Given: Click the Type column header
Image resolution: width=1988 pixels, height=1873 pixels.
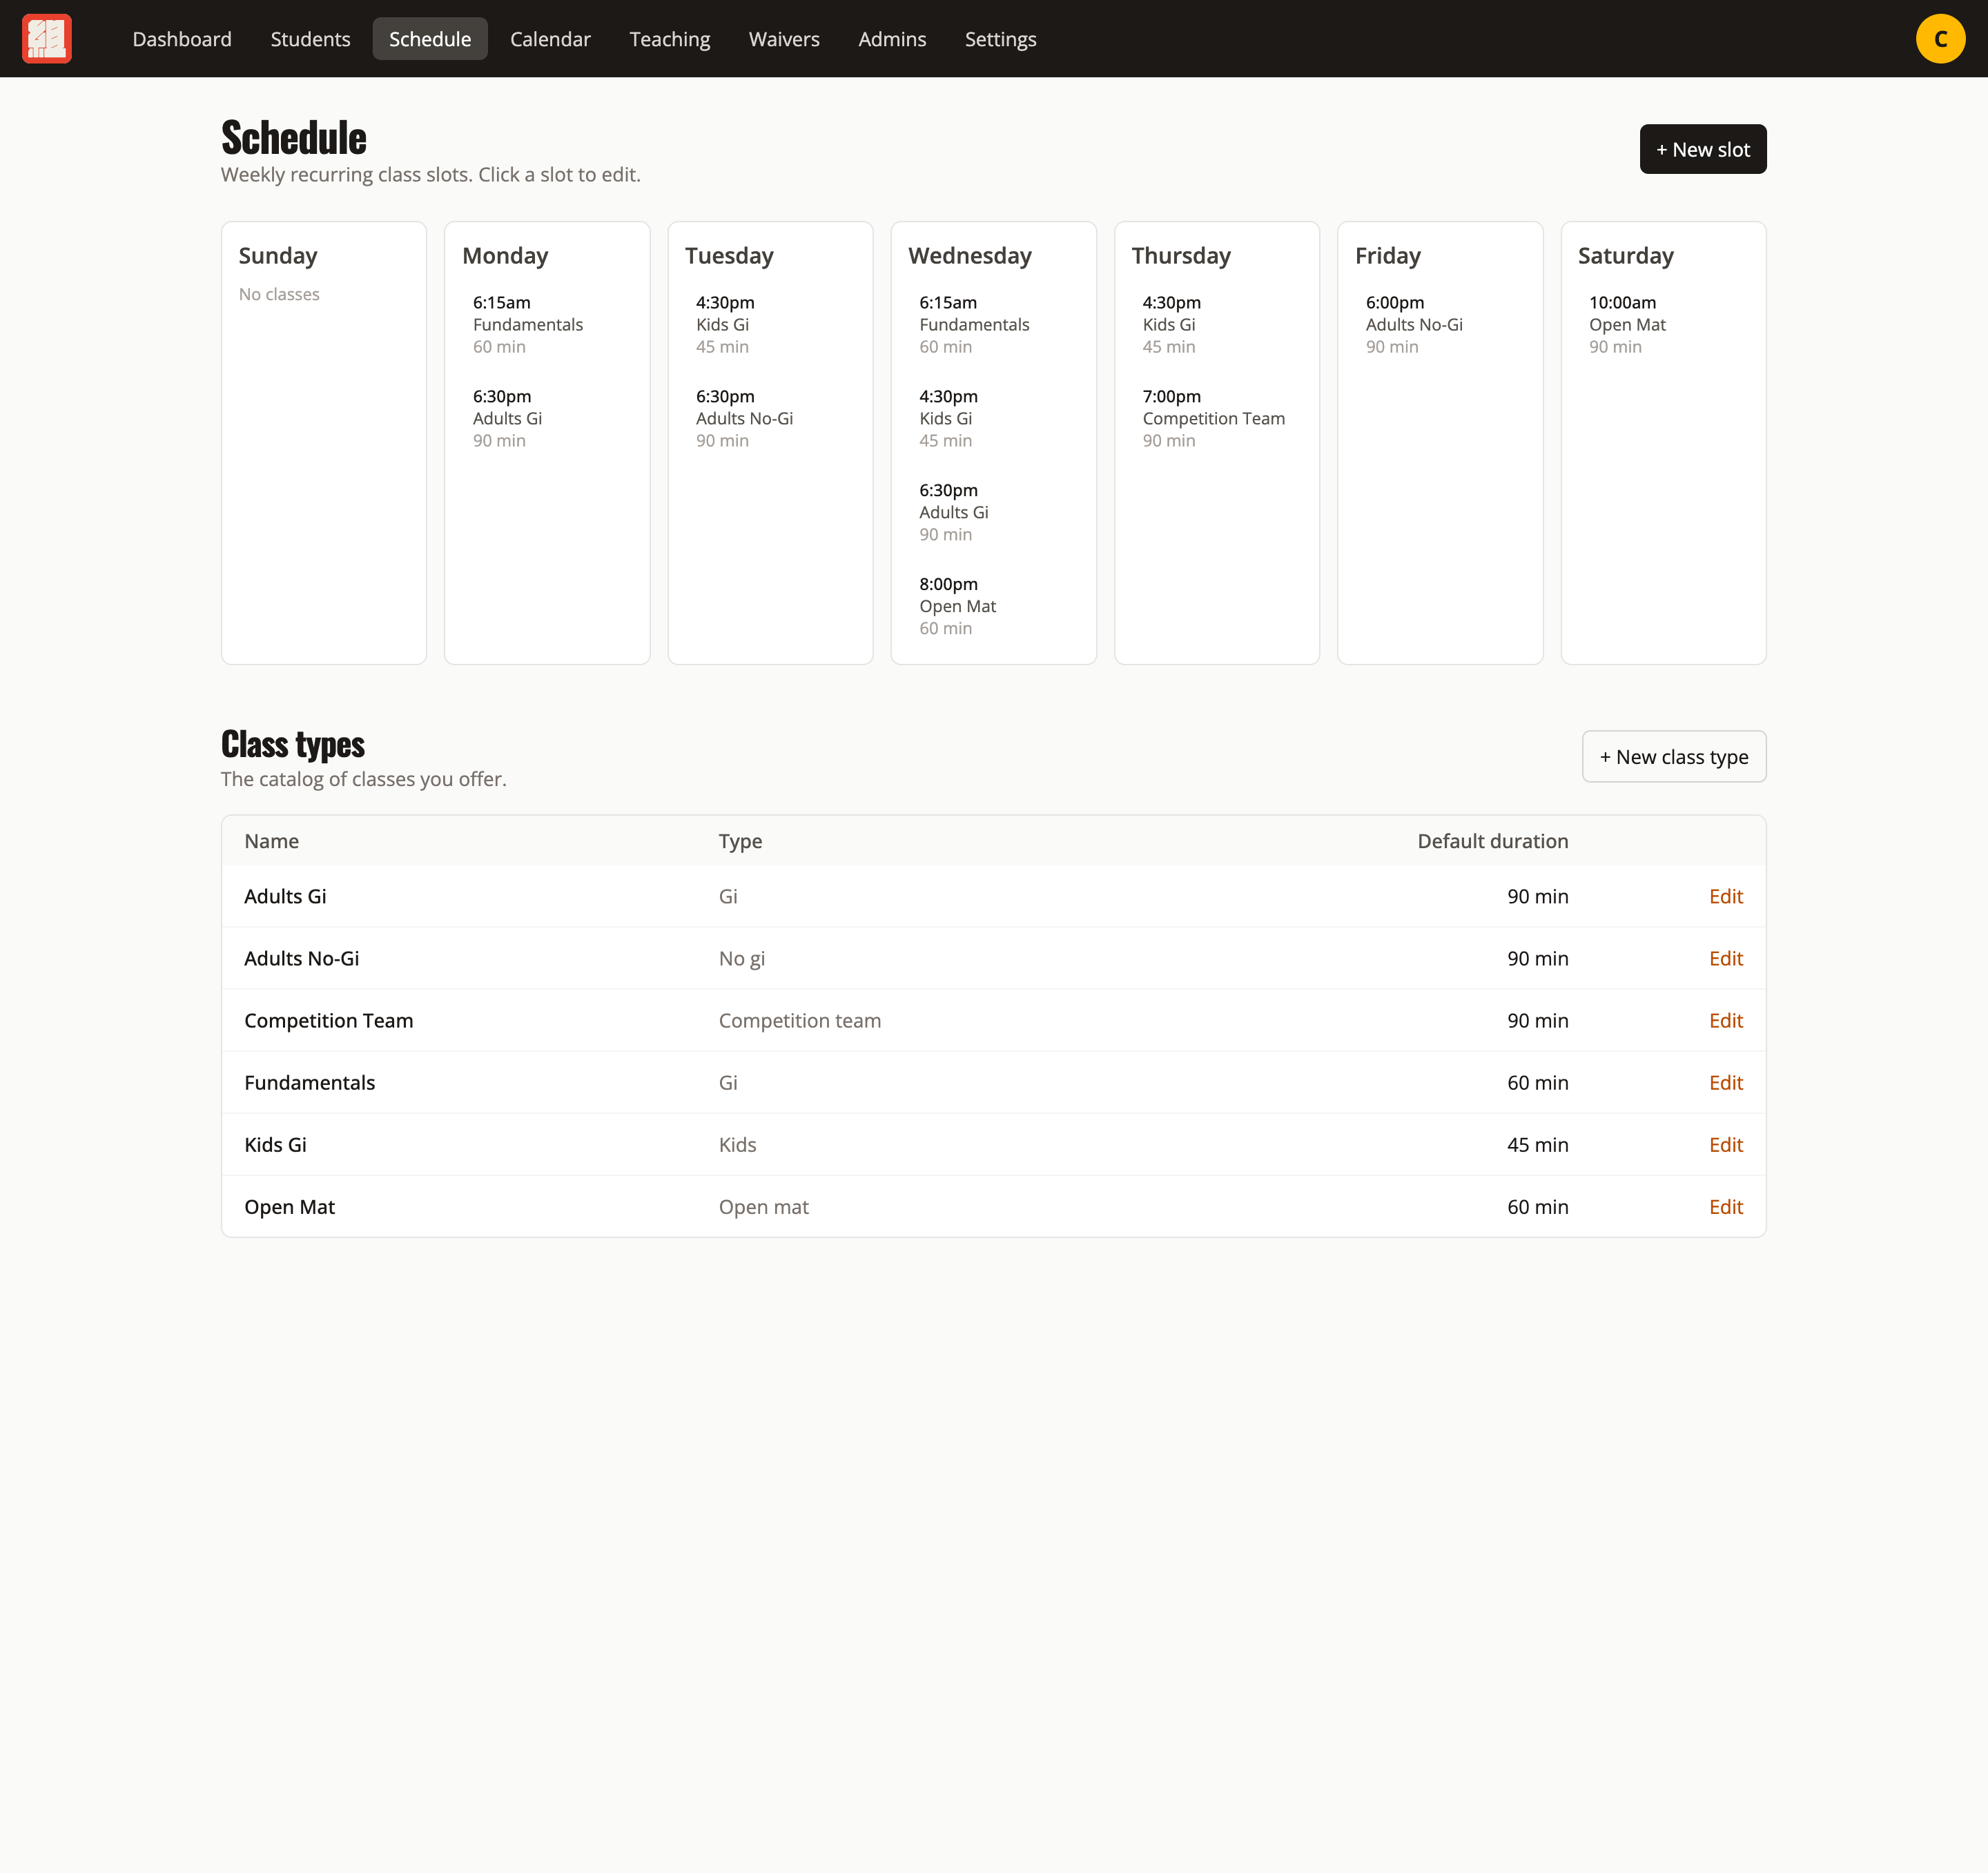Looking at the screenshot, I should tap(740, 841).
